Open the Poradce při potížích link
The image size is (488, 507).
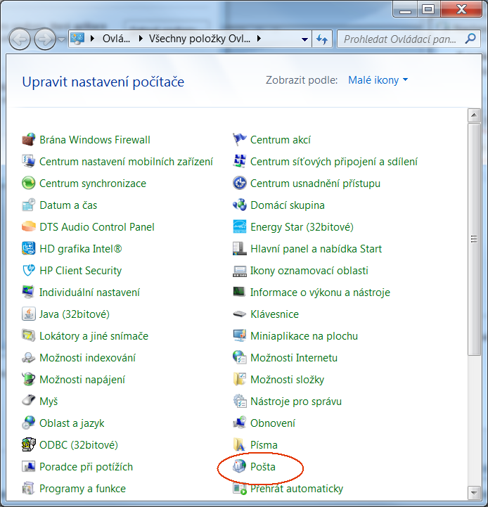coord(86,467)
